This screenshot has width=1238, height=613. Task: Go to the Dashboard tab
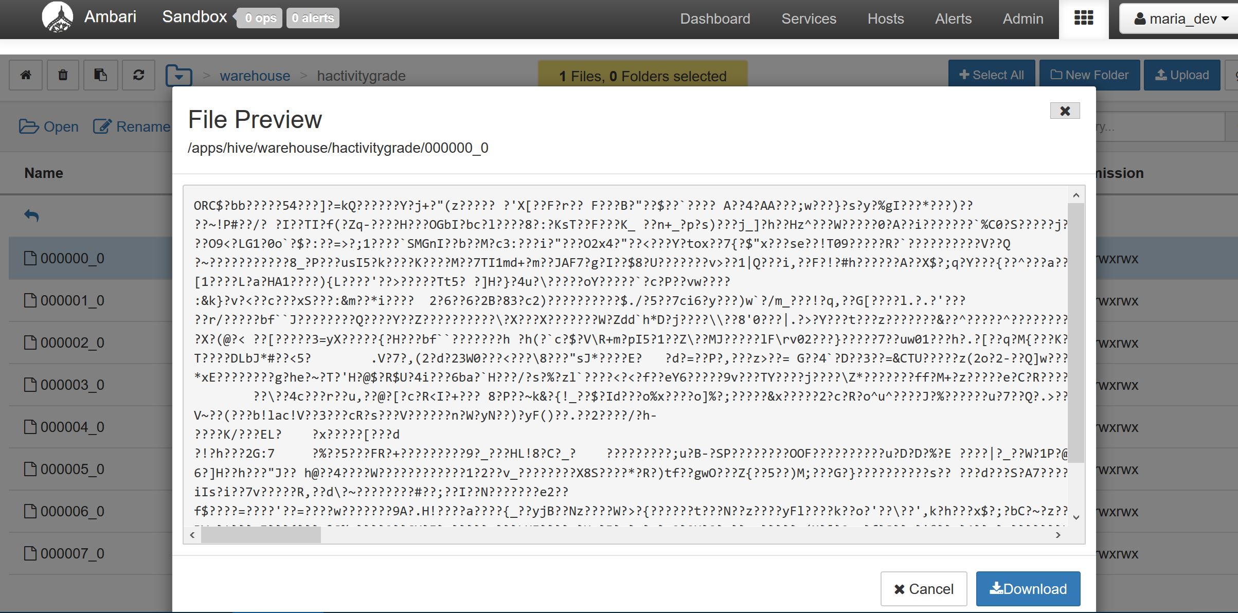(715, 19)
